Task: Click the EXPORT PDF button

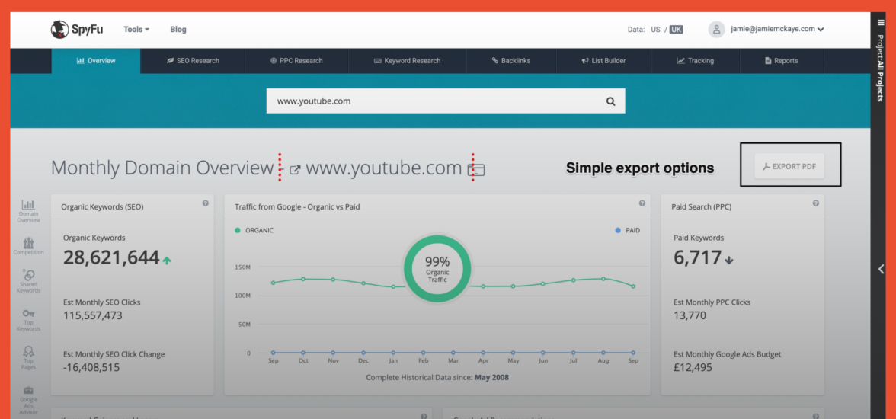Action: tap(789, 166)
